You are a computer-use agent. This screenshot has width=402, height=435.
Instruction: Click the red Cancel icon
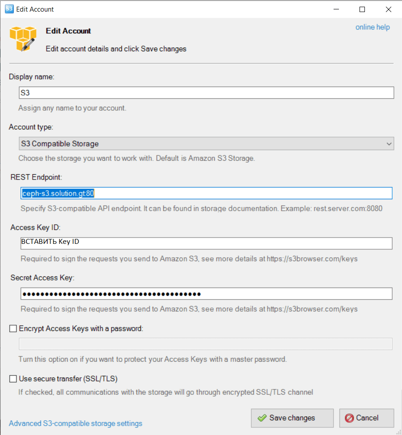349,418
